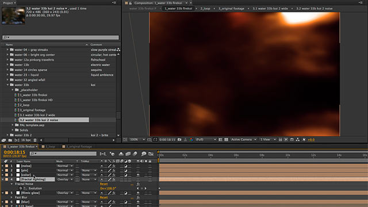368x207 pixels.
Task: Open the graph editor icon in timeline
Action: coord(151,154)
